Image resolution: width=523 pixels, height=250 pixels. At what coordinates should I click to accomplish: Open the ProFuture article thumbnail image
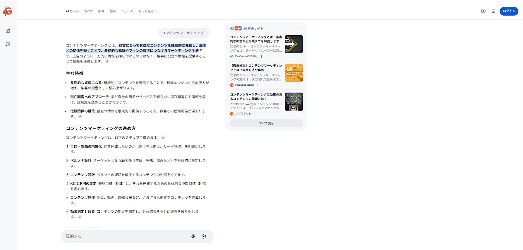click(294, 44)
